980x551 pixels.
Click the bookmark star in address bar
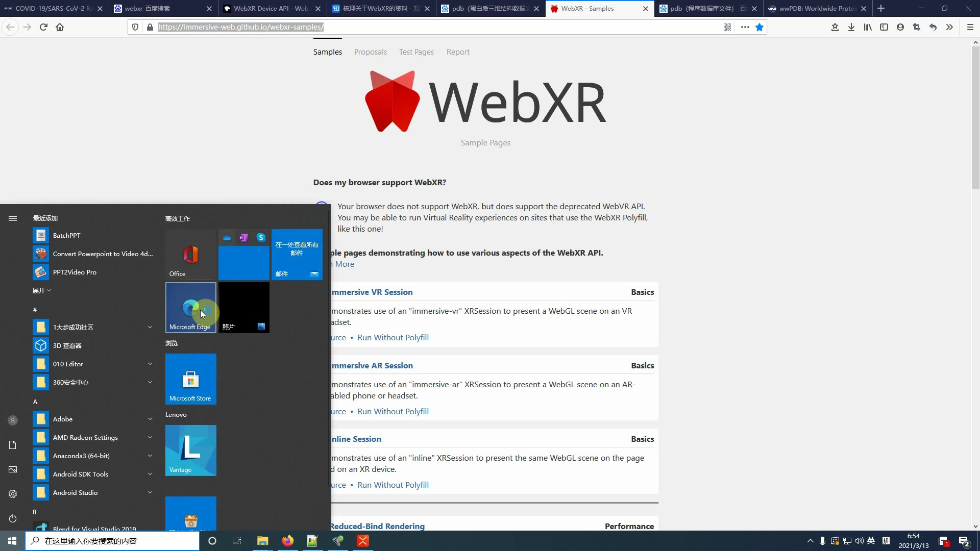[x=759, y=27]
